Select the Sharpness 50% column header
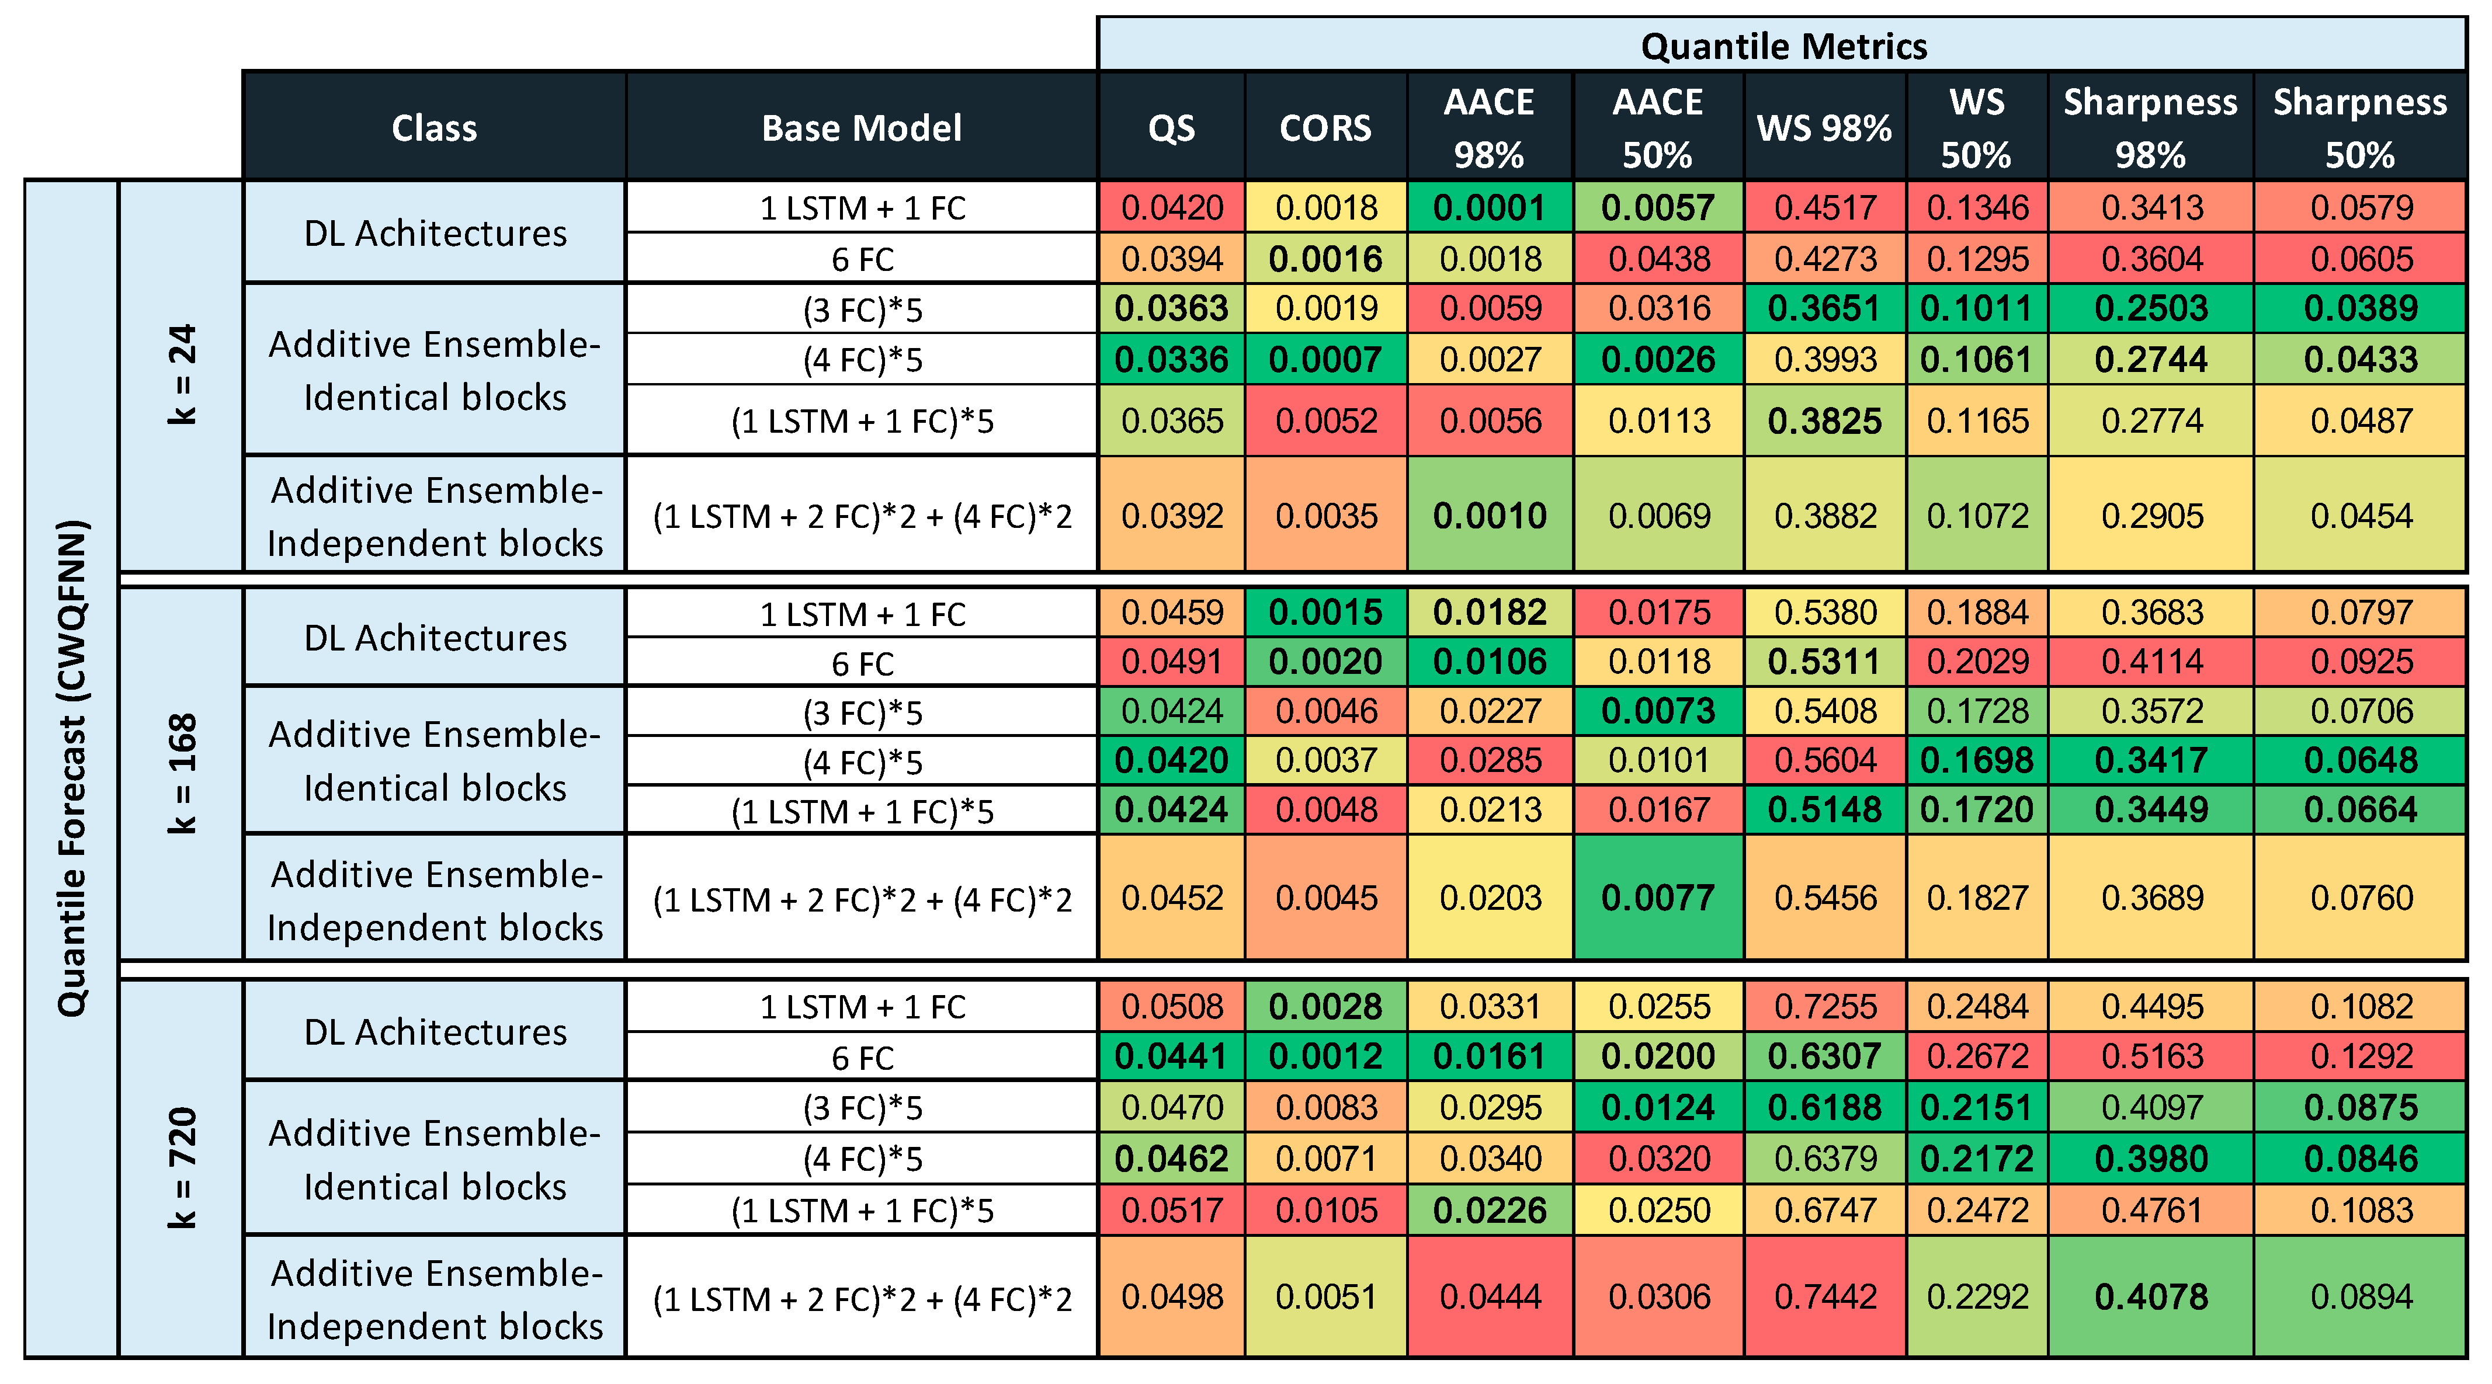 point(2359,128)
